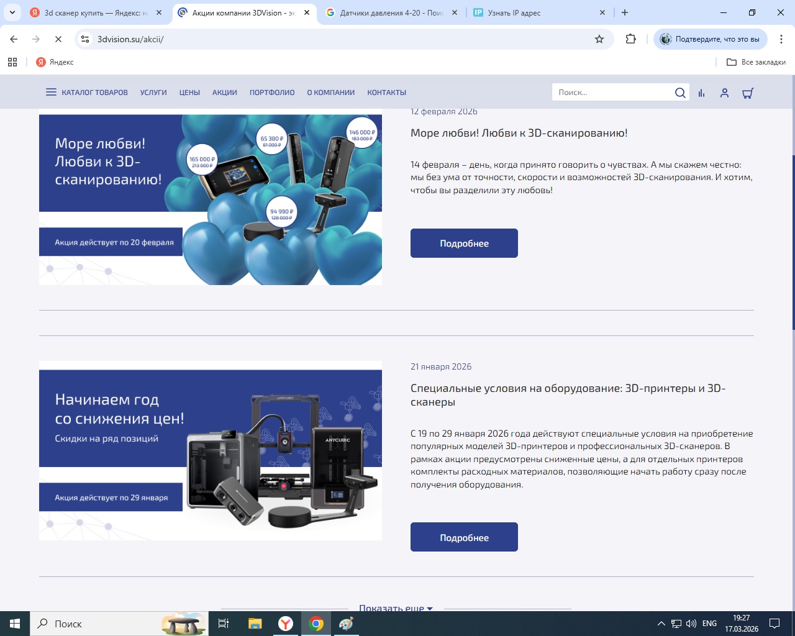Image resolution: width=795 pixels, height=636 pixels.
Task: Switch to the Yandex 3D scanner tab
Action: [96, 12]
